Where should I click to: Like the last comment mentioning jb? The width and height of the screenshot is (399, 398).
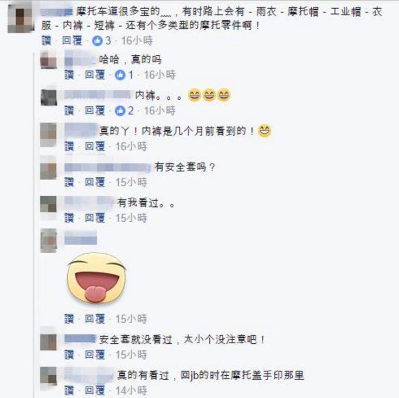(69, 390)
